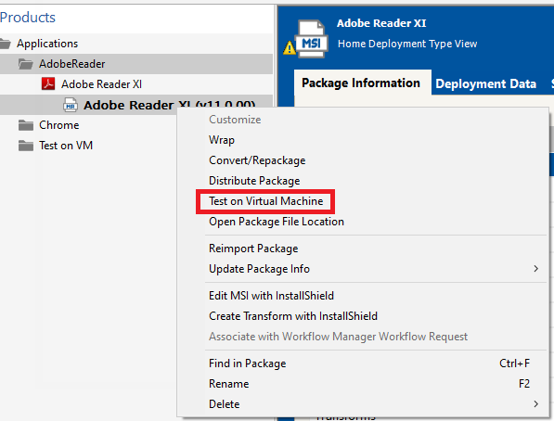The width and height of the screenshot is (554, 421).
Task: Open the Package Information tab
Action: [x=361, y=83]
